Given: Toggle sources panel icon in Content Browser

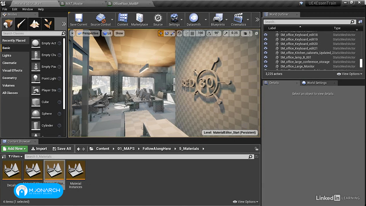Looking at the screenshot, I should pyautogui.click(x=4, y=156).
